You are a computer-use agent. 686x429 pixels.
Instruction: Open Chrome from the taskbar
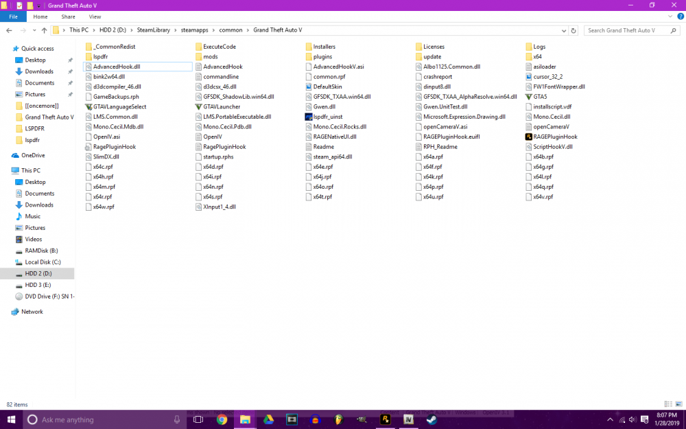coord(222,419)
